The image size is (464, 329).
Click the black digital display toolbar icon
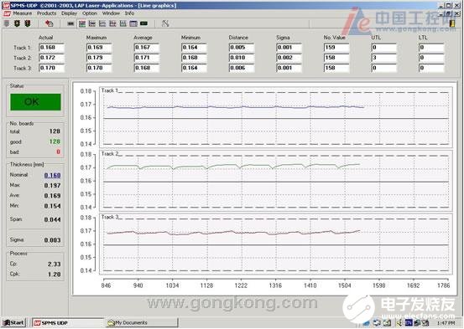click(143, 23)
